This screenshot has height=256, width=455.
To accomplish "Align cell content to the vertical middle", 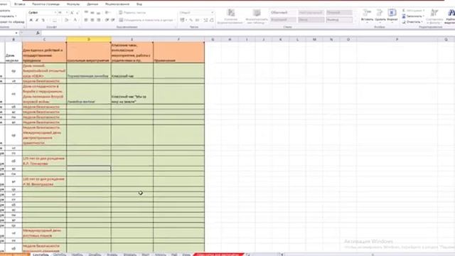I will click(x=92, y=13).
